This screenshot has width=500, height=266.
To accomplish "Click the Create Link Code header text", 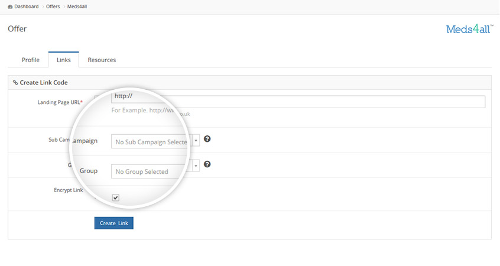I will [44, 82].
